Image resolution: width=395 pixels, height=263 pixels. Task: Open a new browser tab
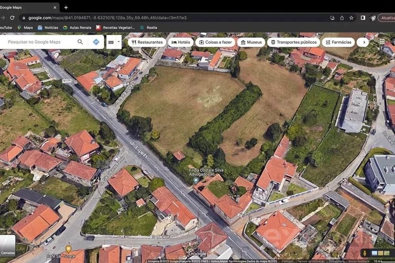tap(66, 8)
